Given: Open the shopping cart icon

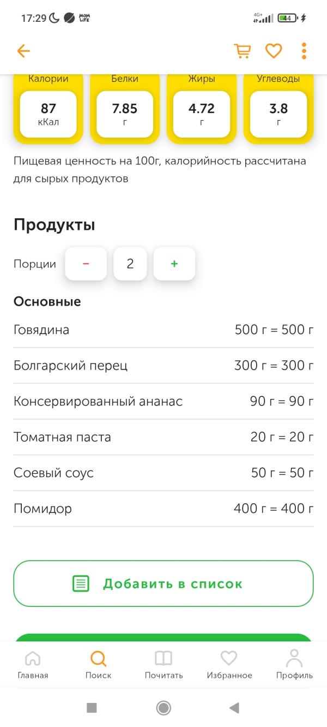Looking at the screenshot, I should 243,51.
